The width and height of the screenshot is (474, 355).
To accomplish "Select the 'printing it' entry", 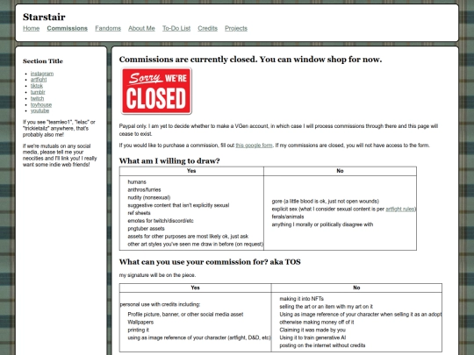I will coord(138,330).
